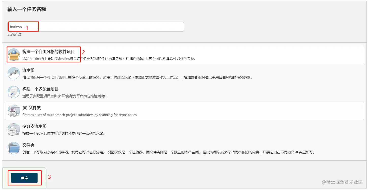Screen dimensions: 368x190
Task: Select the 文件夹 folder icon
Action: (x=14, y=148)
